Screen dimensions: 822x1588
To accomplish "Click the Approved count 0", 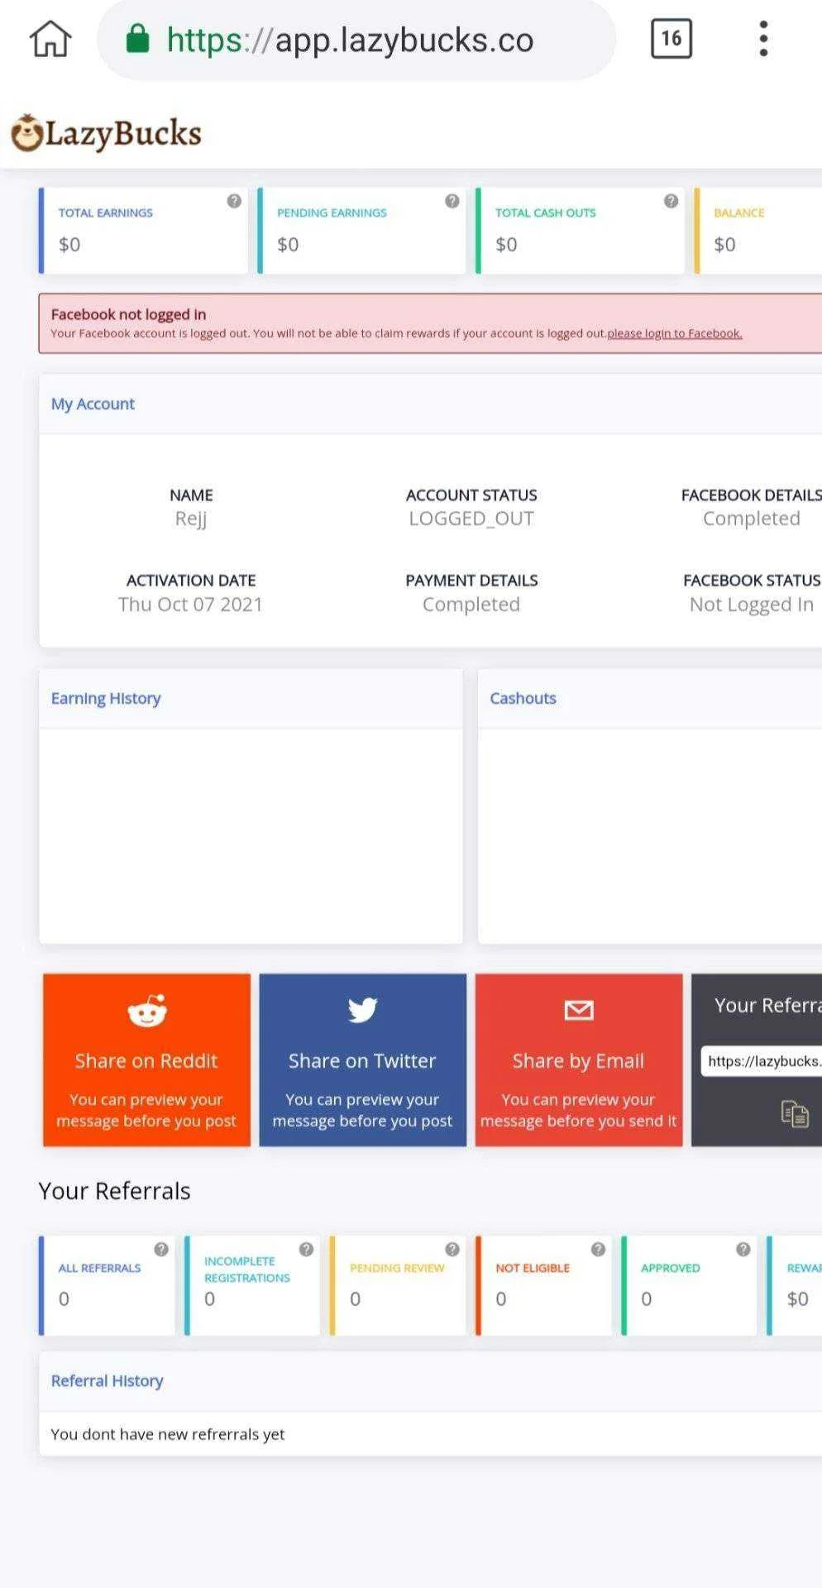I will (x=646, y=1299).
